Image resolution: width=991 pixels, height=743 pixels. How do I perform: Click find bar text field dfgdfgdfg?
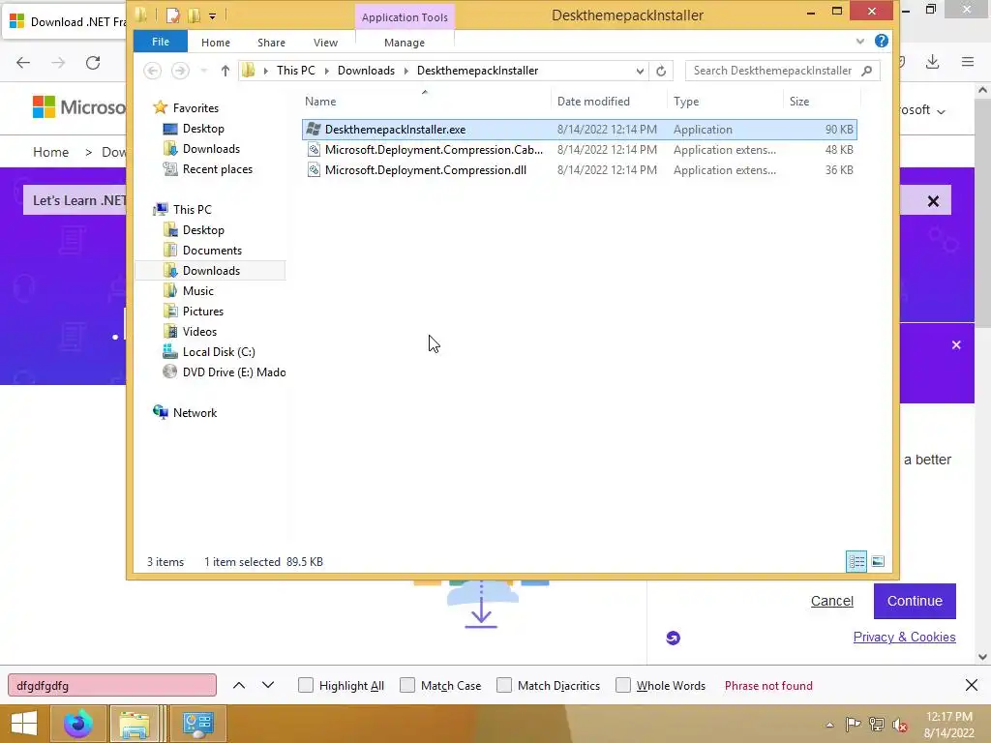112,686
